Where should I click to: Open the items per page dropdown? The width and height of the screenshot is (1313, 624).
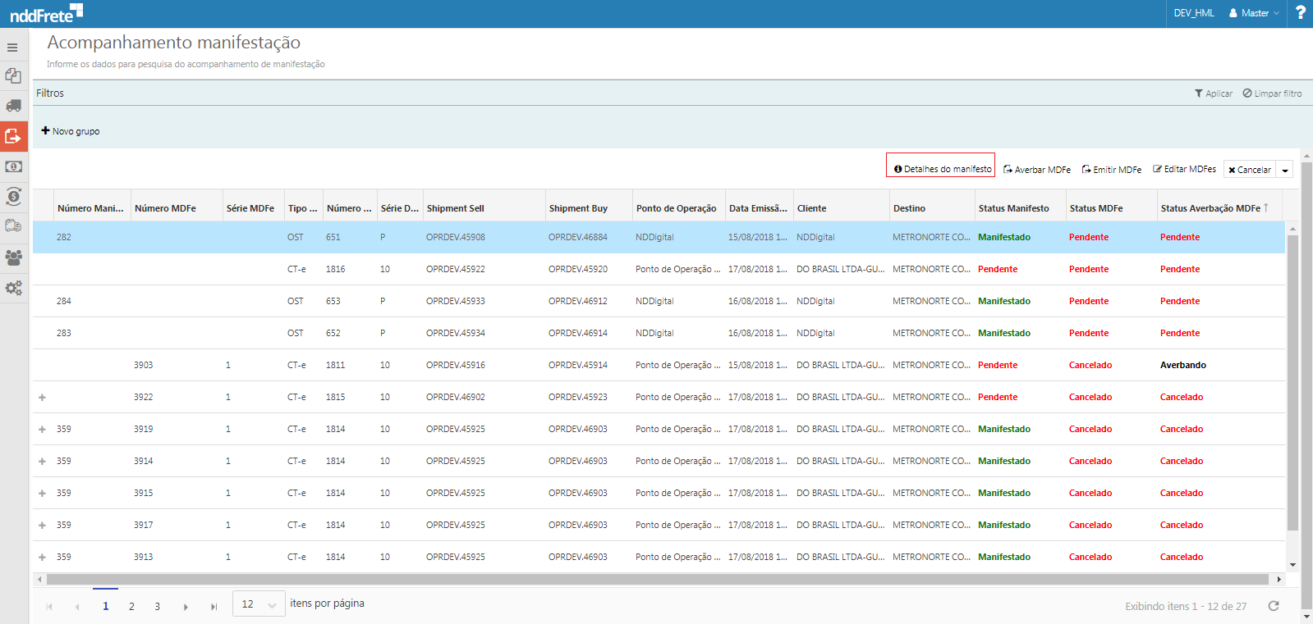tap(259, 604)
